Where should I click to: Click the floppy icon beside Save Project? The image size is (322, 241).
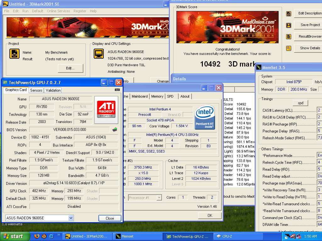click(x=289, y=25)
